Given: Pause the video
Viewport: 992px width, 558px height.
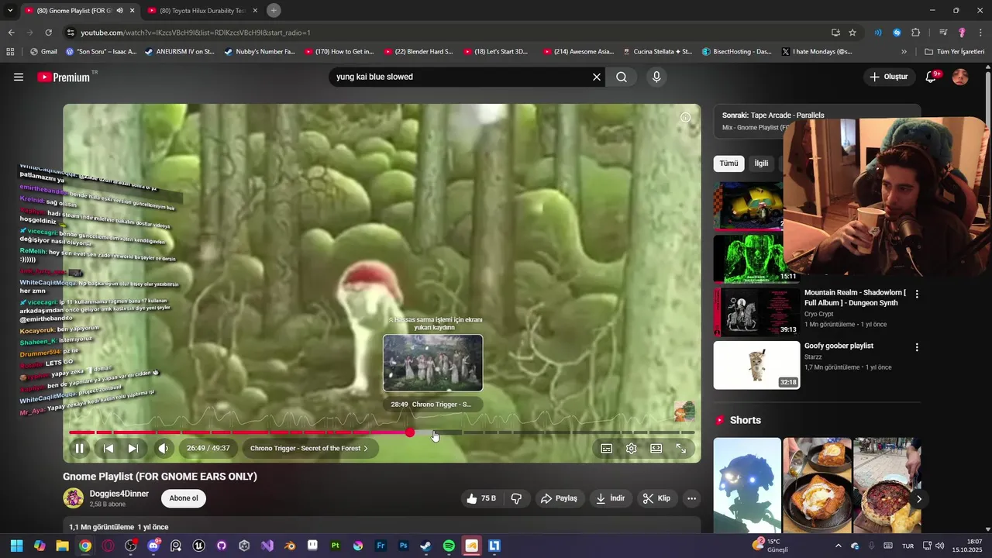Looking at the screenshot, I should (x=79, y=448).
